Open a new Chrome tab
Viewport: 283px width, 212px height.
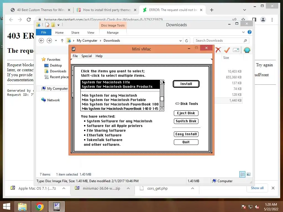212,10
